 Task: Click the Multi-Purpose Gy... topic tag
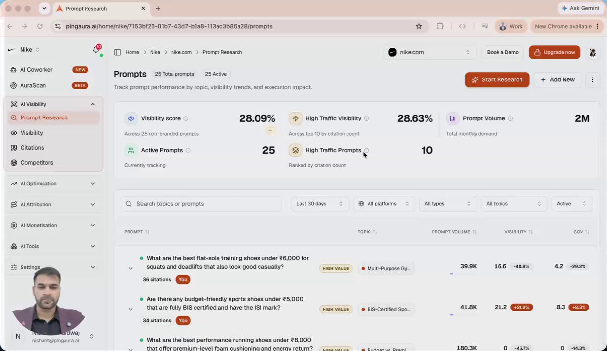[386, 269]
